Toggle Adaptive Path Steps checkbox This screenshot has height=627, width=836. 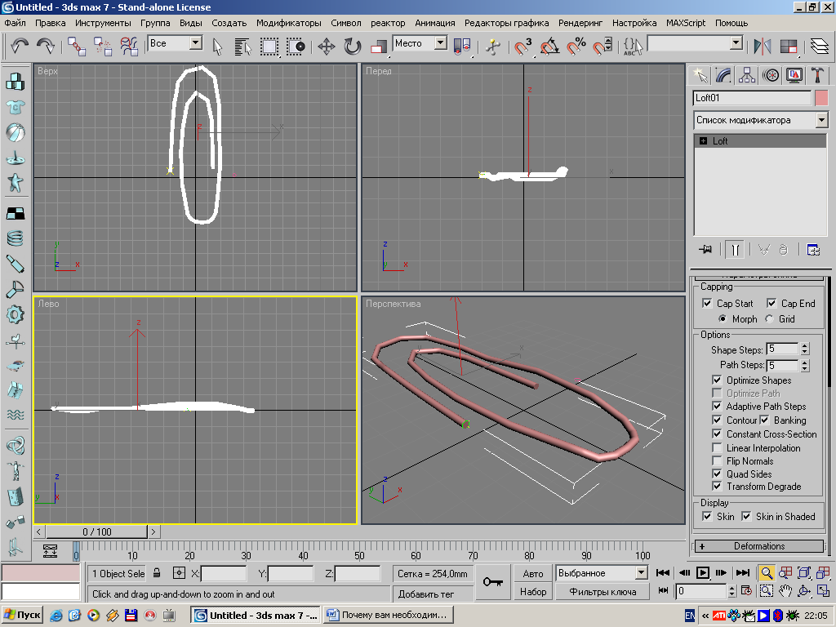pyautogui.click(x=717, y=407)
